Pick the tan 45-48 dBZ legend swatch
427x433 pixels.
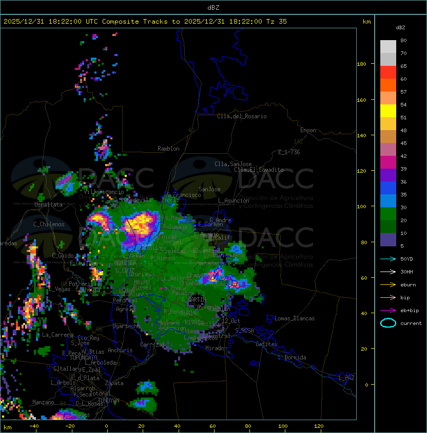[x=388, y=137]
